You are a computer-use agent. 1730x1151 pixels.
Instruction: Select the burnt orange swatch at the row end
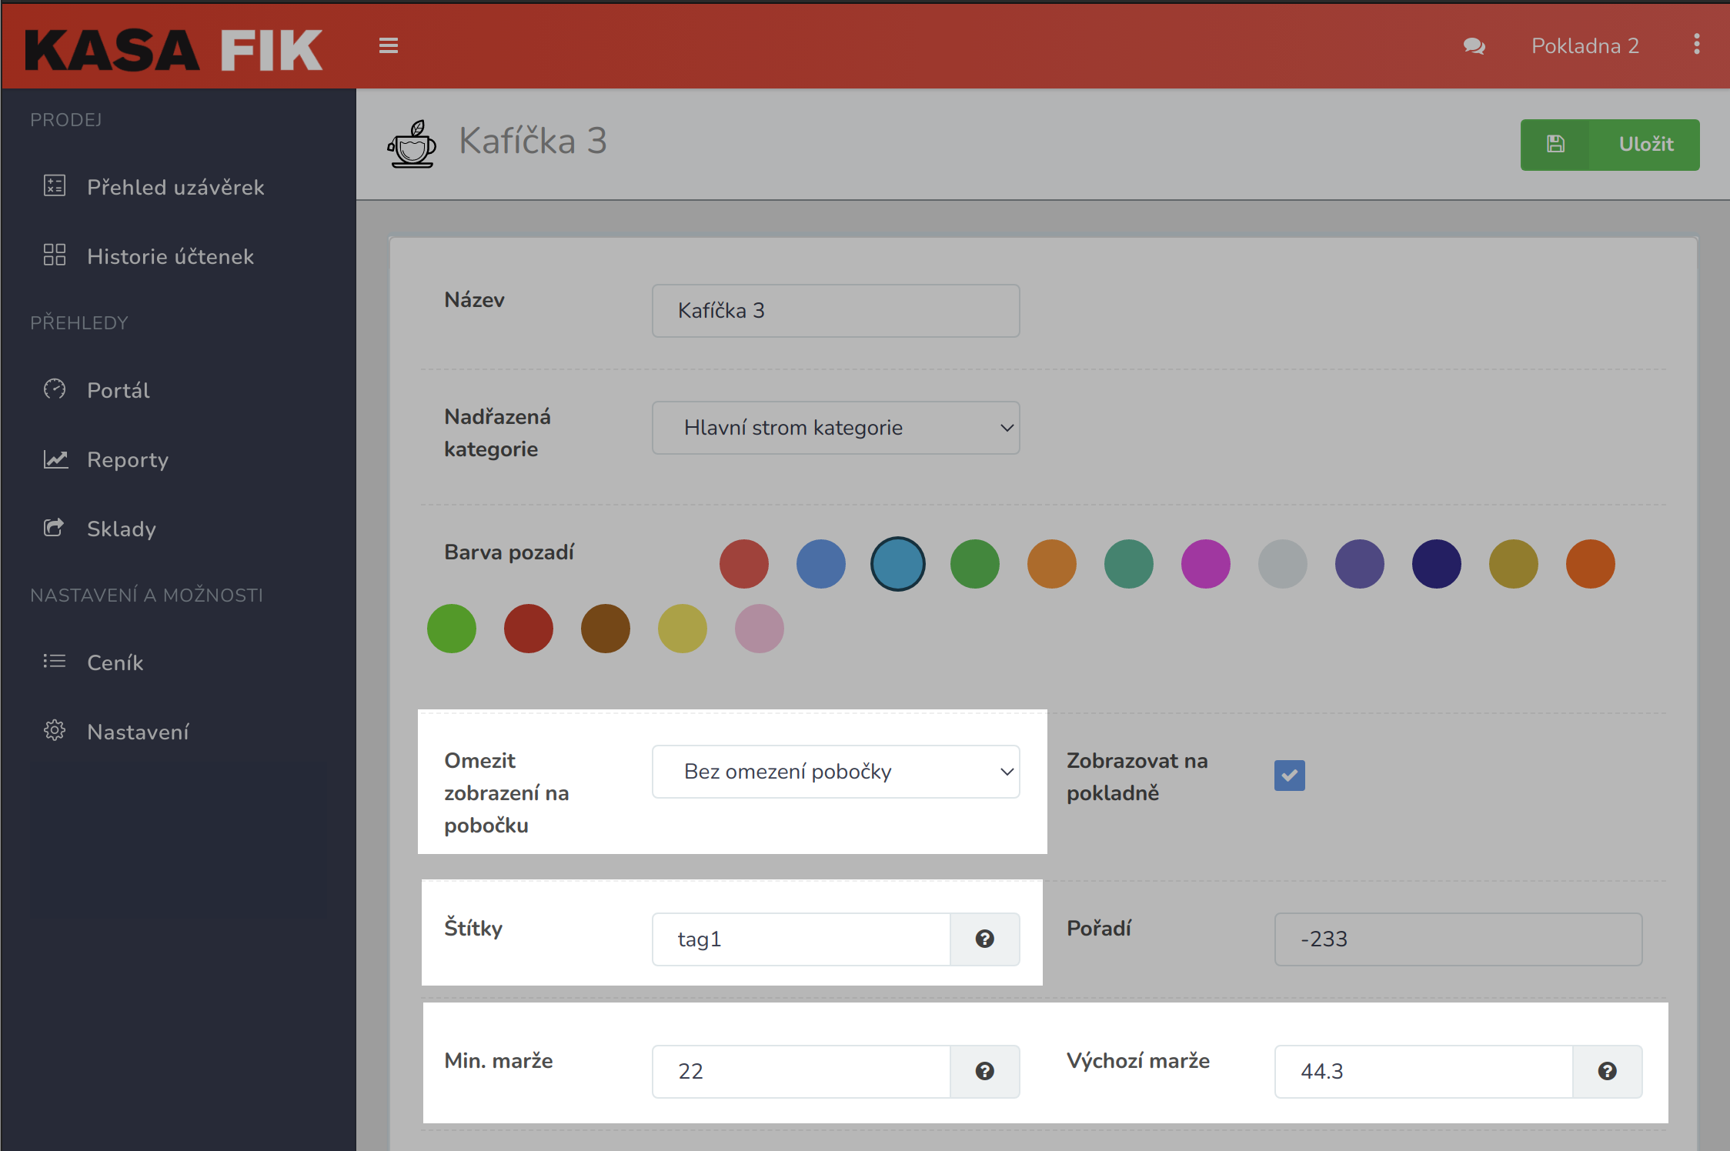pyautogui.click(x=1591, y=564)
